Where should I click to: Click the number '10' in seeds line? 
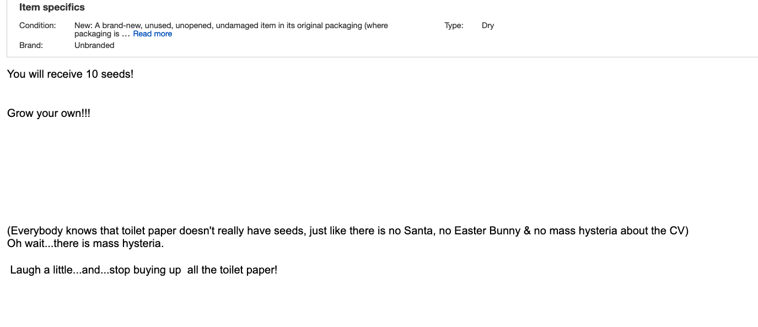pyautogui.click(x=92, y=74)
